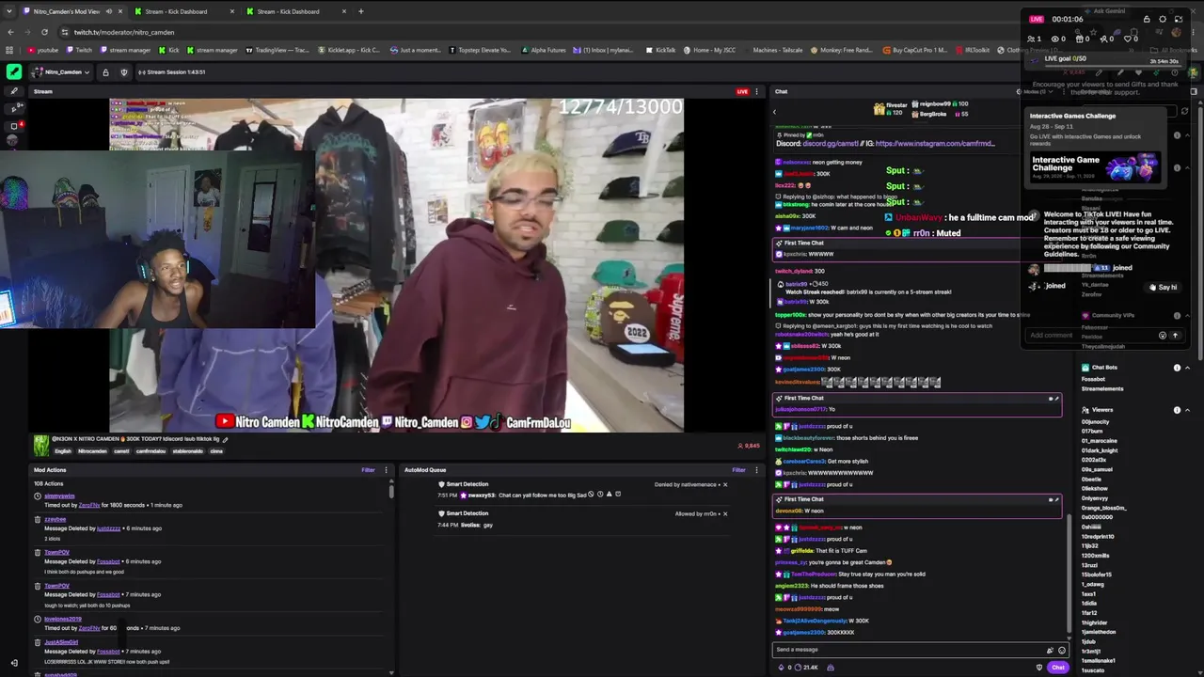Dismiss the 'Denied by nativemenace' AutoMod entry

pyautogui.click(x=724, y=485)
